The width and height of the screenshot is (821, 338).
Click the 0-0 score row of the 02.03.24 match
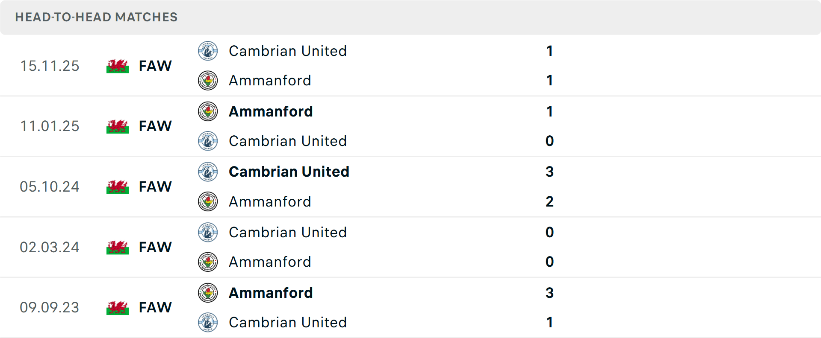(x=550, y=247)
